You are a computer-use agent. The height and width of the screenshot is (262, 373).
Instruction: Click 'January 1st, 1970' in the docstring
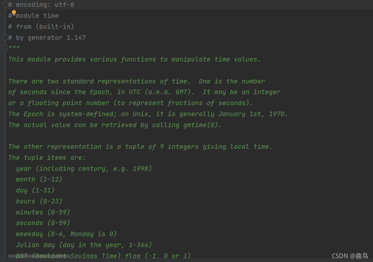pos(253,114)
